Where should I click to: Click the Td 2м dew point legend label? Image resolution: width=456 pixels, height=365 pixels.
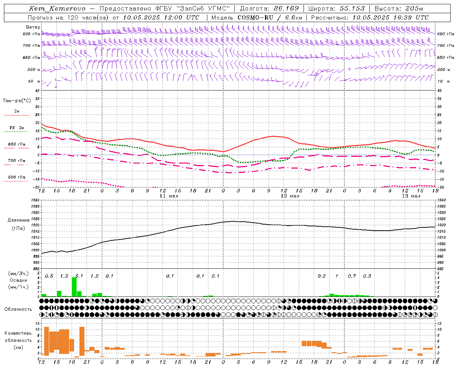(x=17, y=127)
